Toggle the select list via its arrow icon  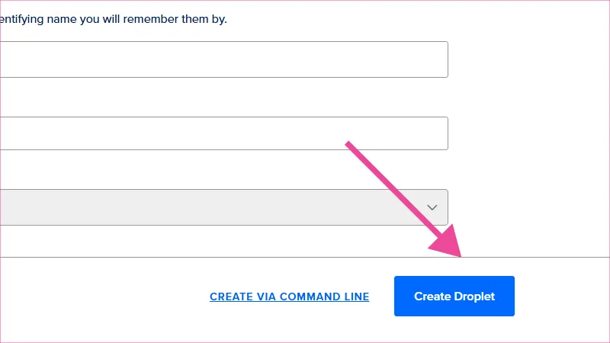click(x=432, y=207)
